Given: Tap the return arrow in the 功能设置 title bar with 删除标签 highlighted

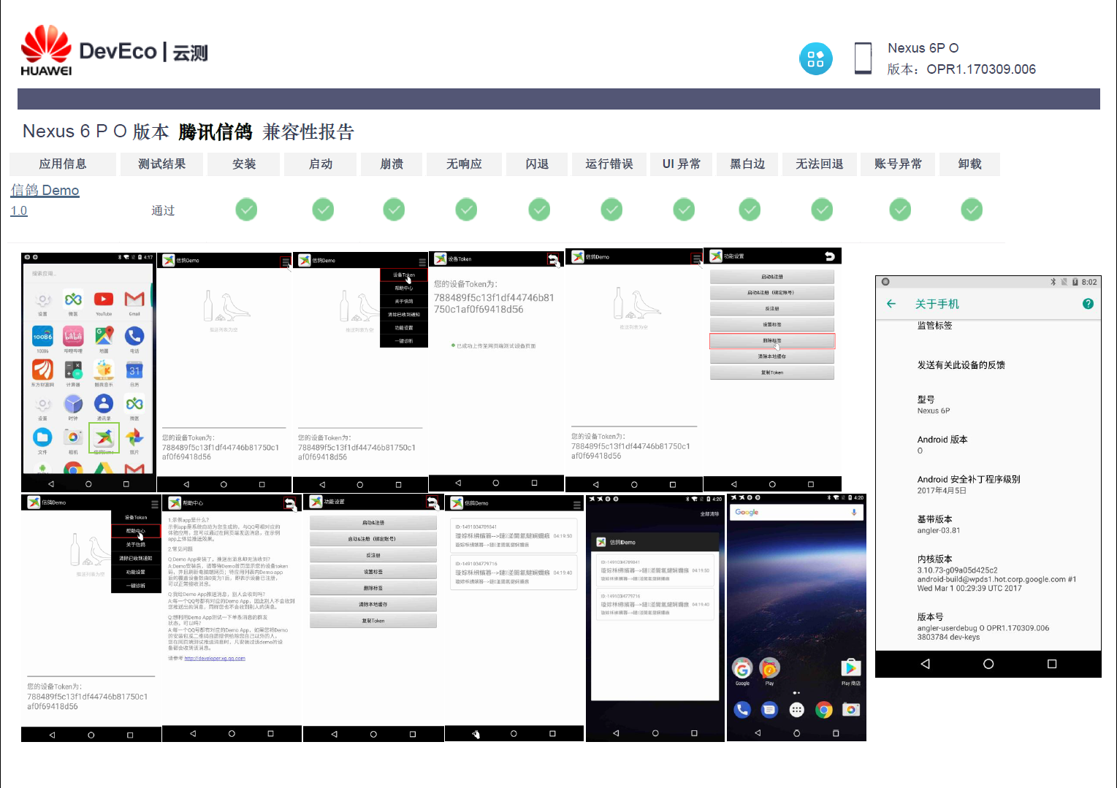Looking at the screenshot, I should (x=829, y=256).
